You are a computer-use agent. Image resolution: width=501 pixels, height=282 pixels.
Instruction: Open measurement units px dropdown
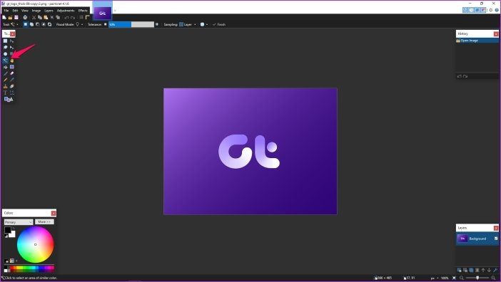click(434, 278)
